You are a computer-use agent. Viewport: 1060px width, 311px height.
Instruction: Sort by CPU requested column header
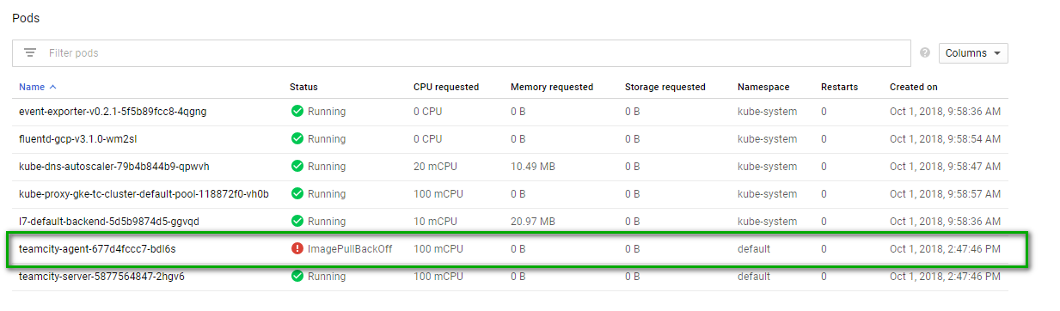point(446,87)
